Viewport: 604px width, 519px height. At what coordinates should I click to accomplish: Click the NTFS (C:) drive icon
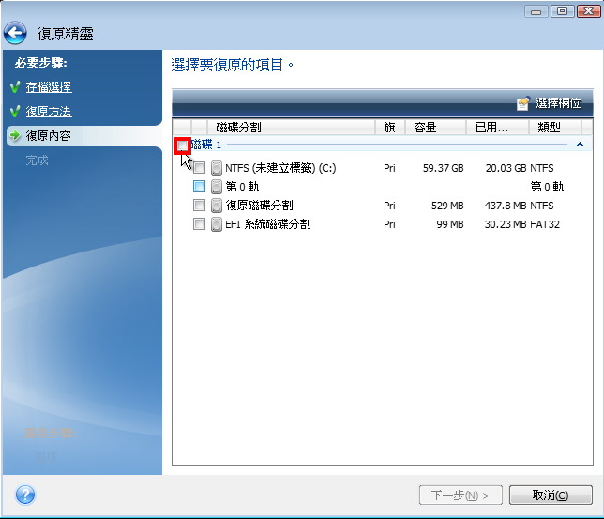click(x=217, y=168)
